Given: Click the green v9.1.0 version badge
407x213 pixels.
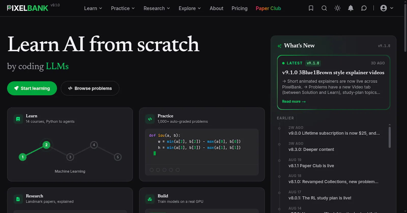Looking at the screenshot, I should coord(313,63).
